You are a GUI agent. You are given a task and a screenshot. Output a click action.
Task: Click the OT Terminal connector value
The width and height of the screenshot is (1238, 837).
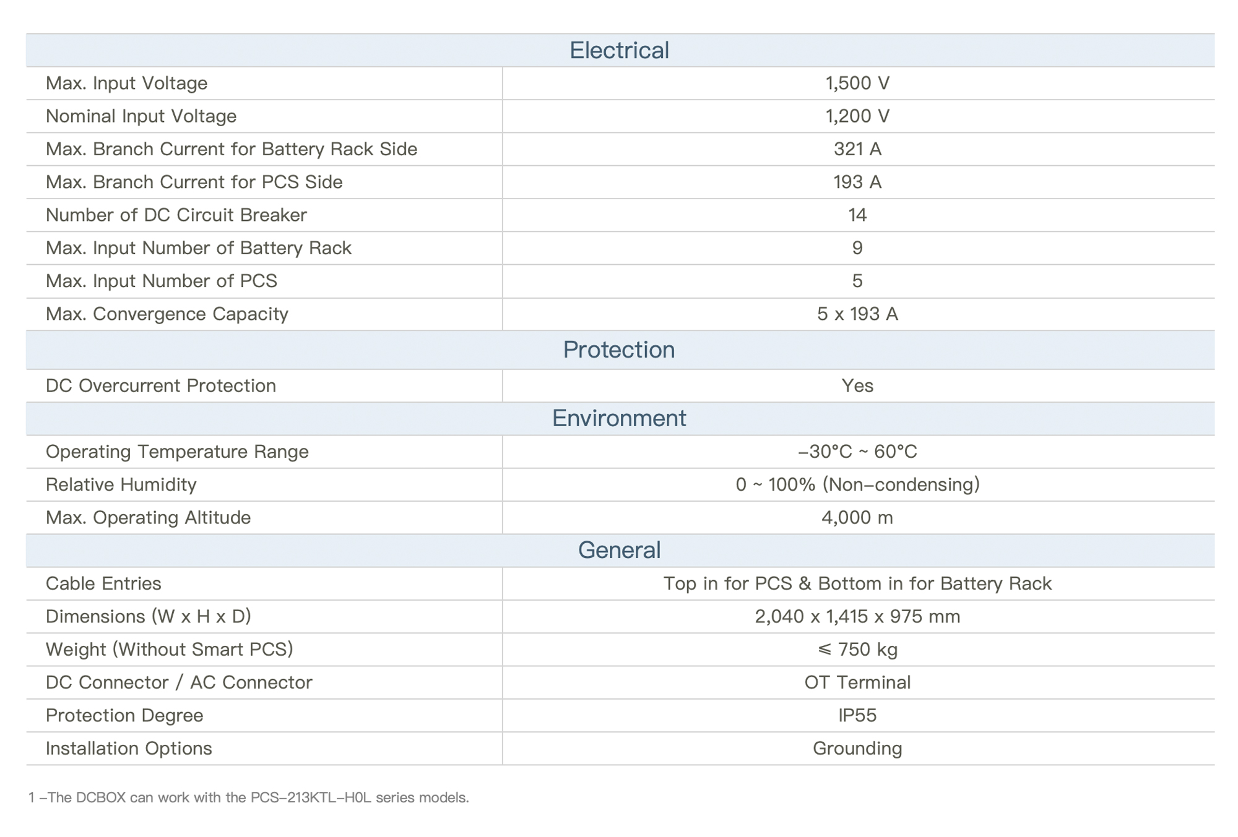(857, 683)
